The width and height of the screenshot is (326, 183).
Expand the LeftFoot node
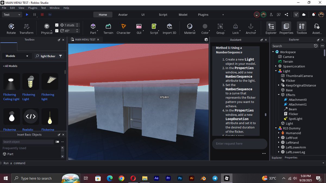pos(279,138)
